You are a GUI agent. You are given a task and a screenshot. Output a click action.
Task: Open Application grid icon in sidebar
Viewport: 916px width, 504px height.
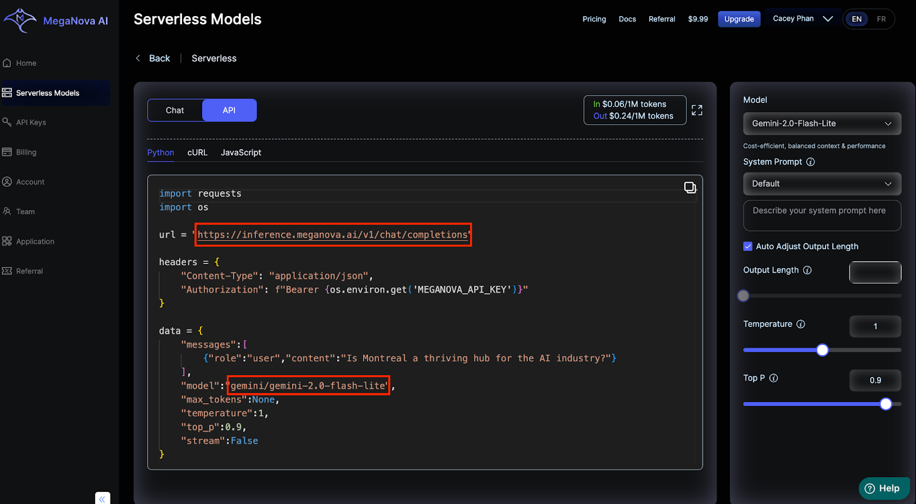[7, 241]
